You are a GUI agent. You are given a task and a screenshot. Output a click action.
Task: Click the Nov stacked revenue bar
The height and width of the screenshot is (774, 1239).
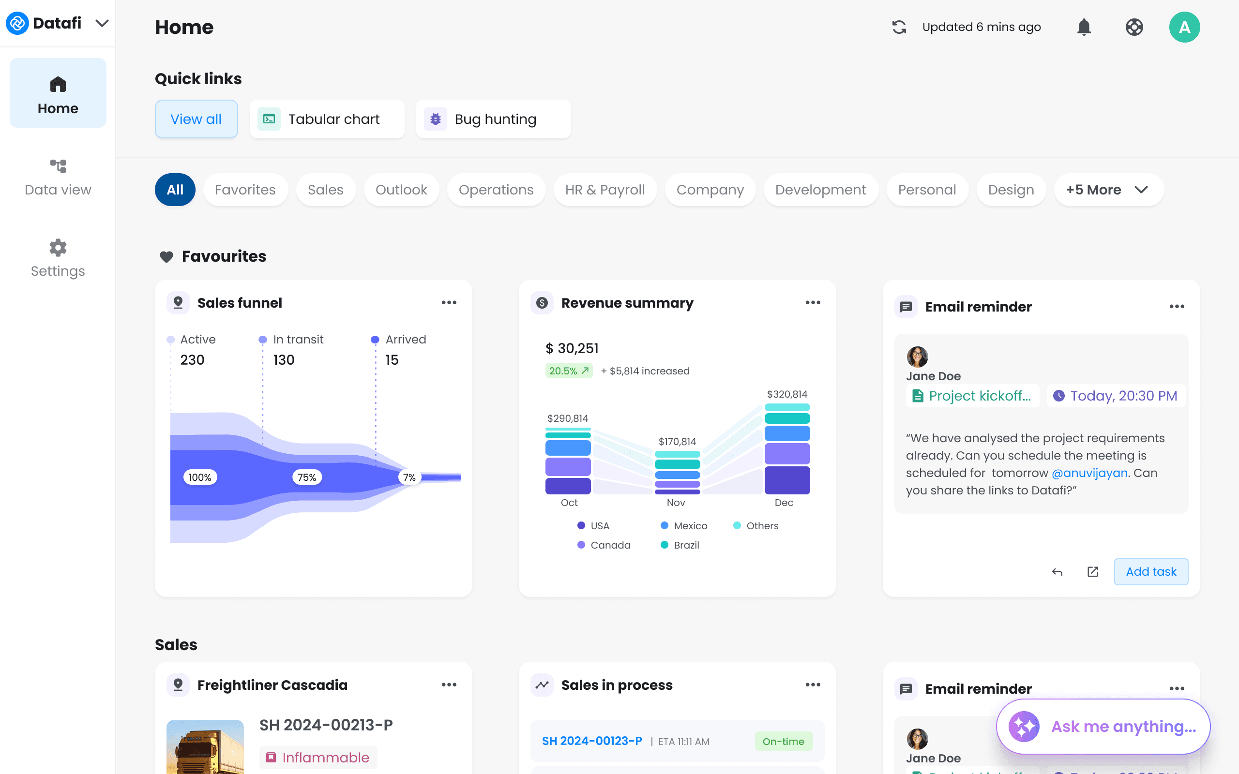click(x=678, y=473)
